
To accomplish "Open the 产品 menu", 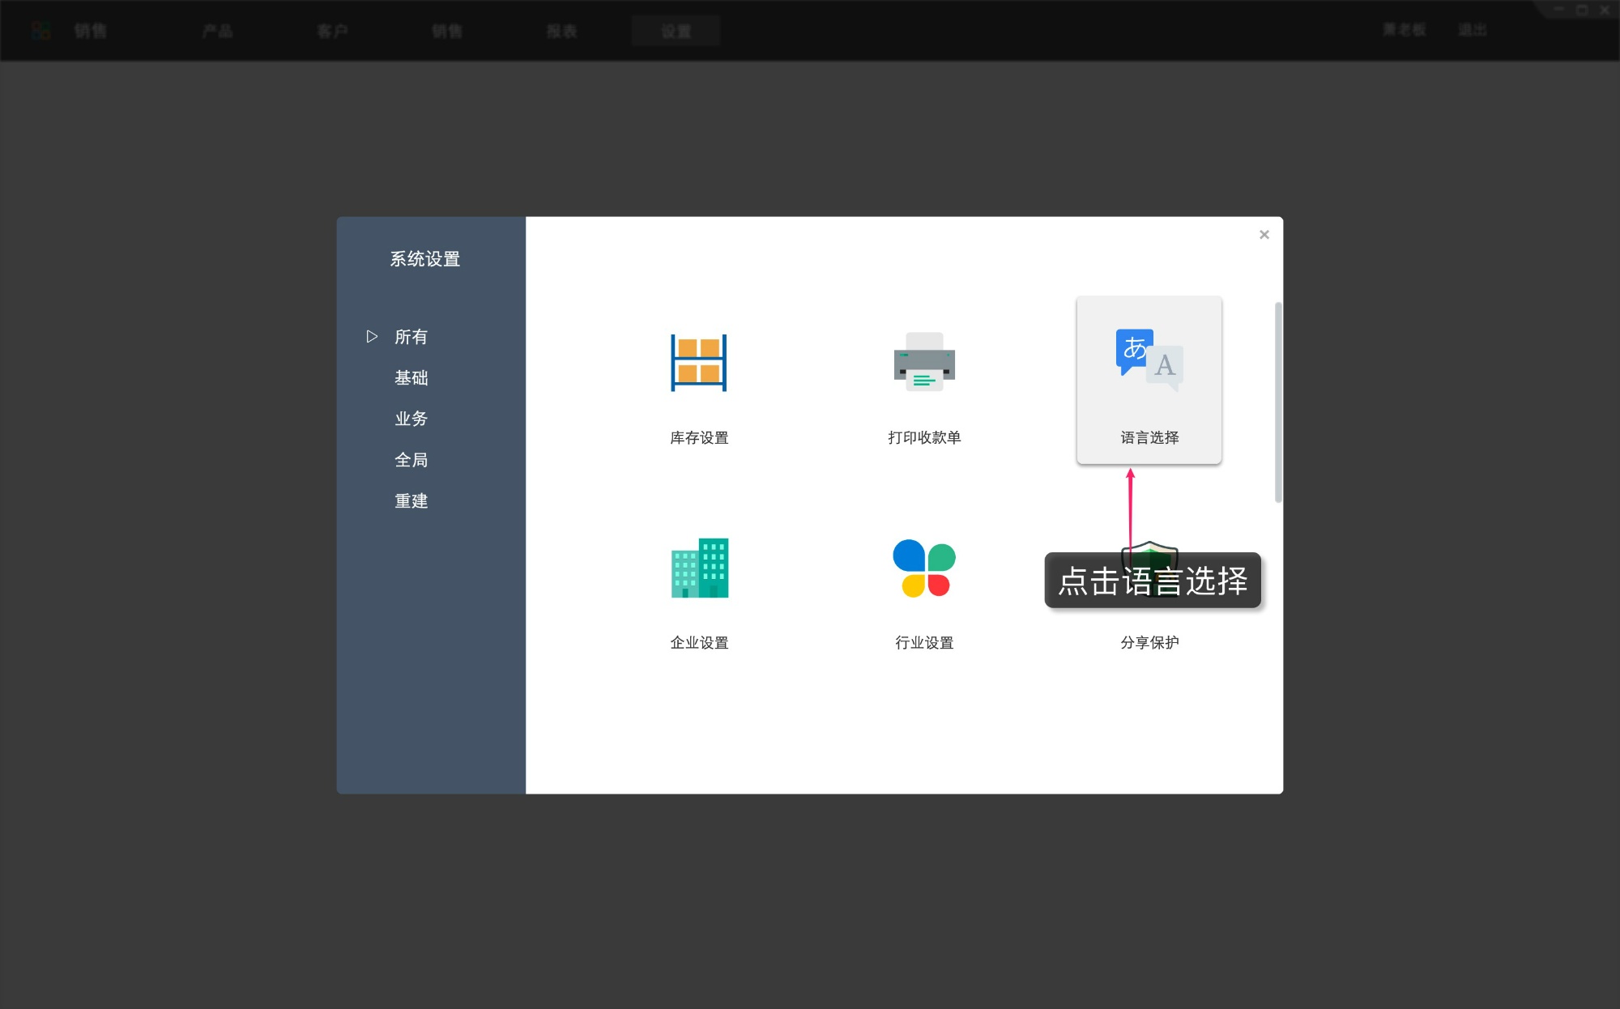I will tap(216, 30).
